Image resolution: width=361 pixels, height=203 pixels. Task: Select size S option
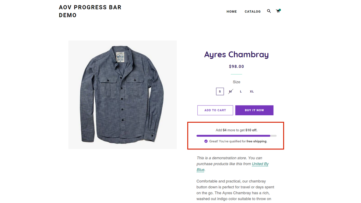pyautogui.click(x=220, y=91)
